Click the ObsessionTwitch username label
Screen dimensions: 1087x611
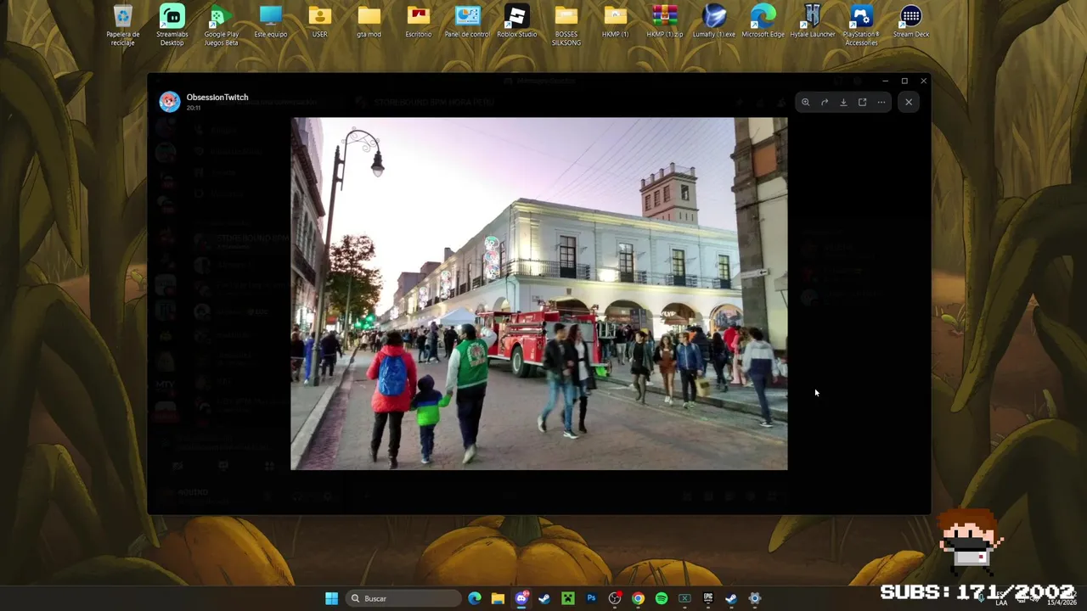(x=217, y=98)
